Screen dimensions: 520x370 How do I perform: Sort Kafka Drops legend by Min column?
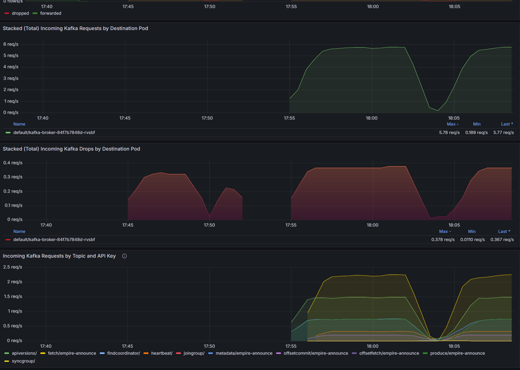coord(472,231)
